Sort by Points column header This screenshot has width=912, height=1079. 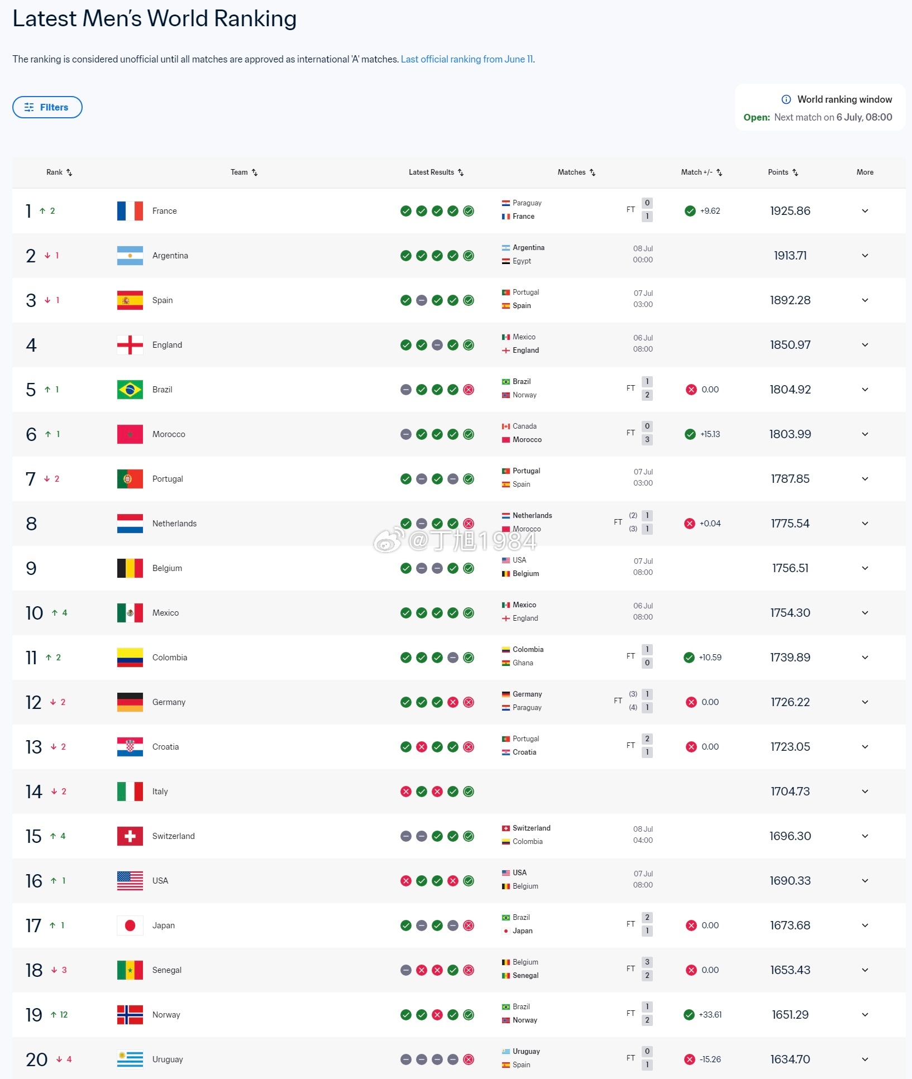click(783, 172)
